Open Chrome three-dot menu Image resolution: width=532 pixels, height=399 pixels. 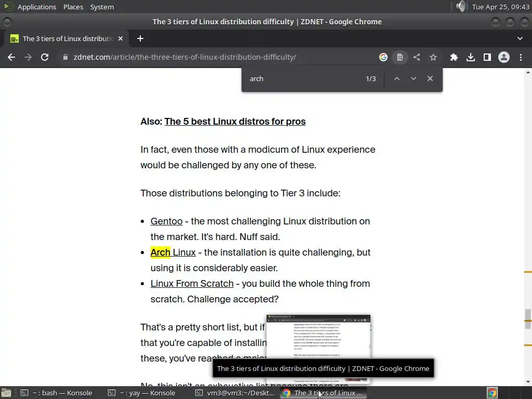tap(521, 57)
